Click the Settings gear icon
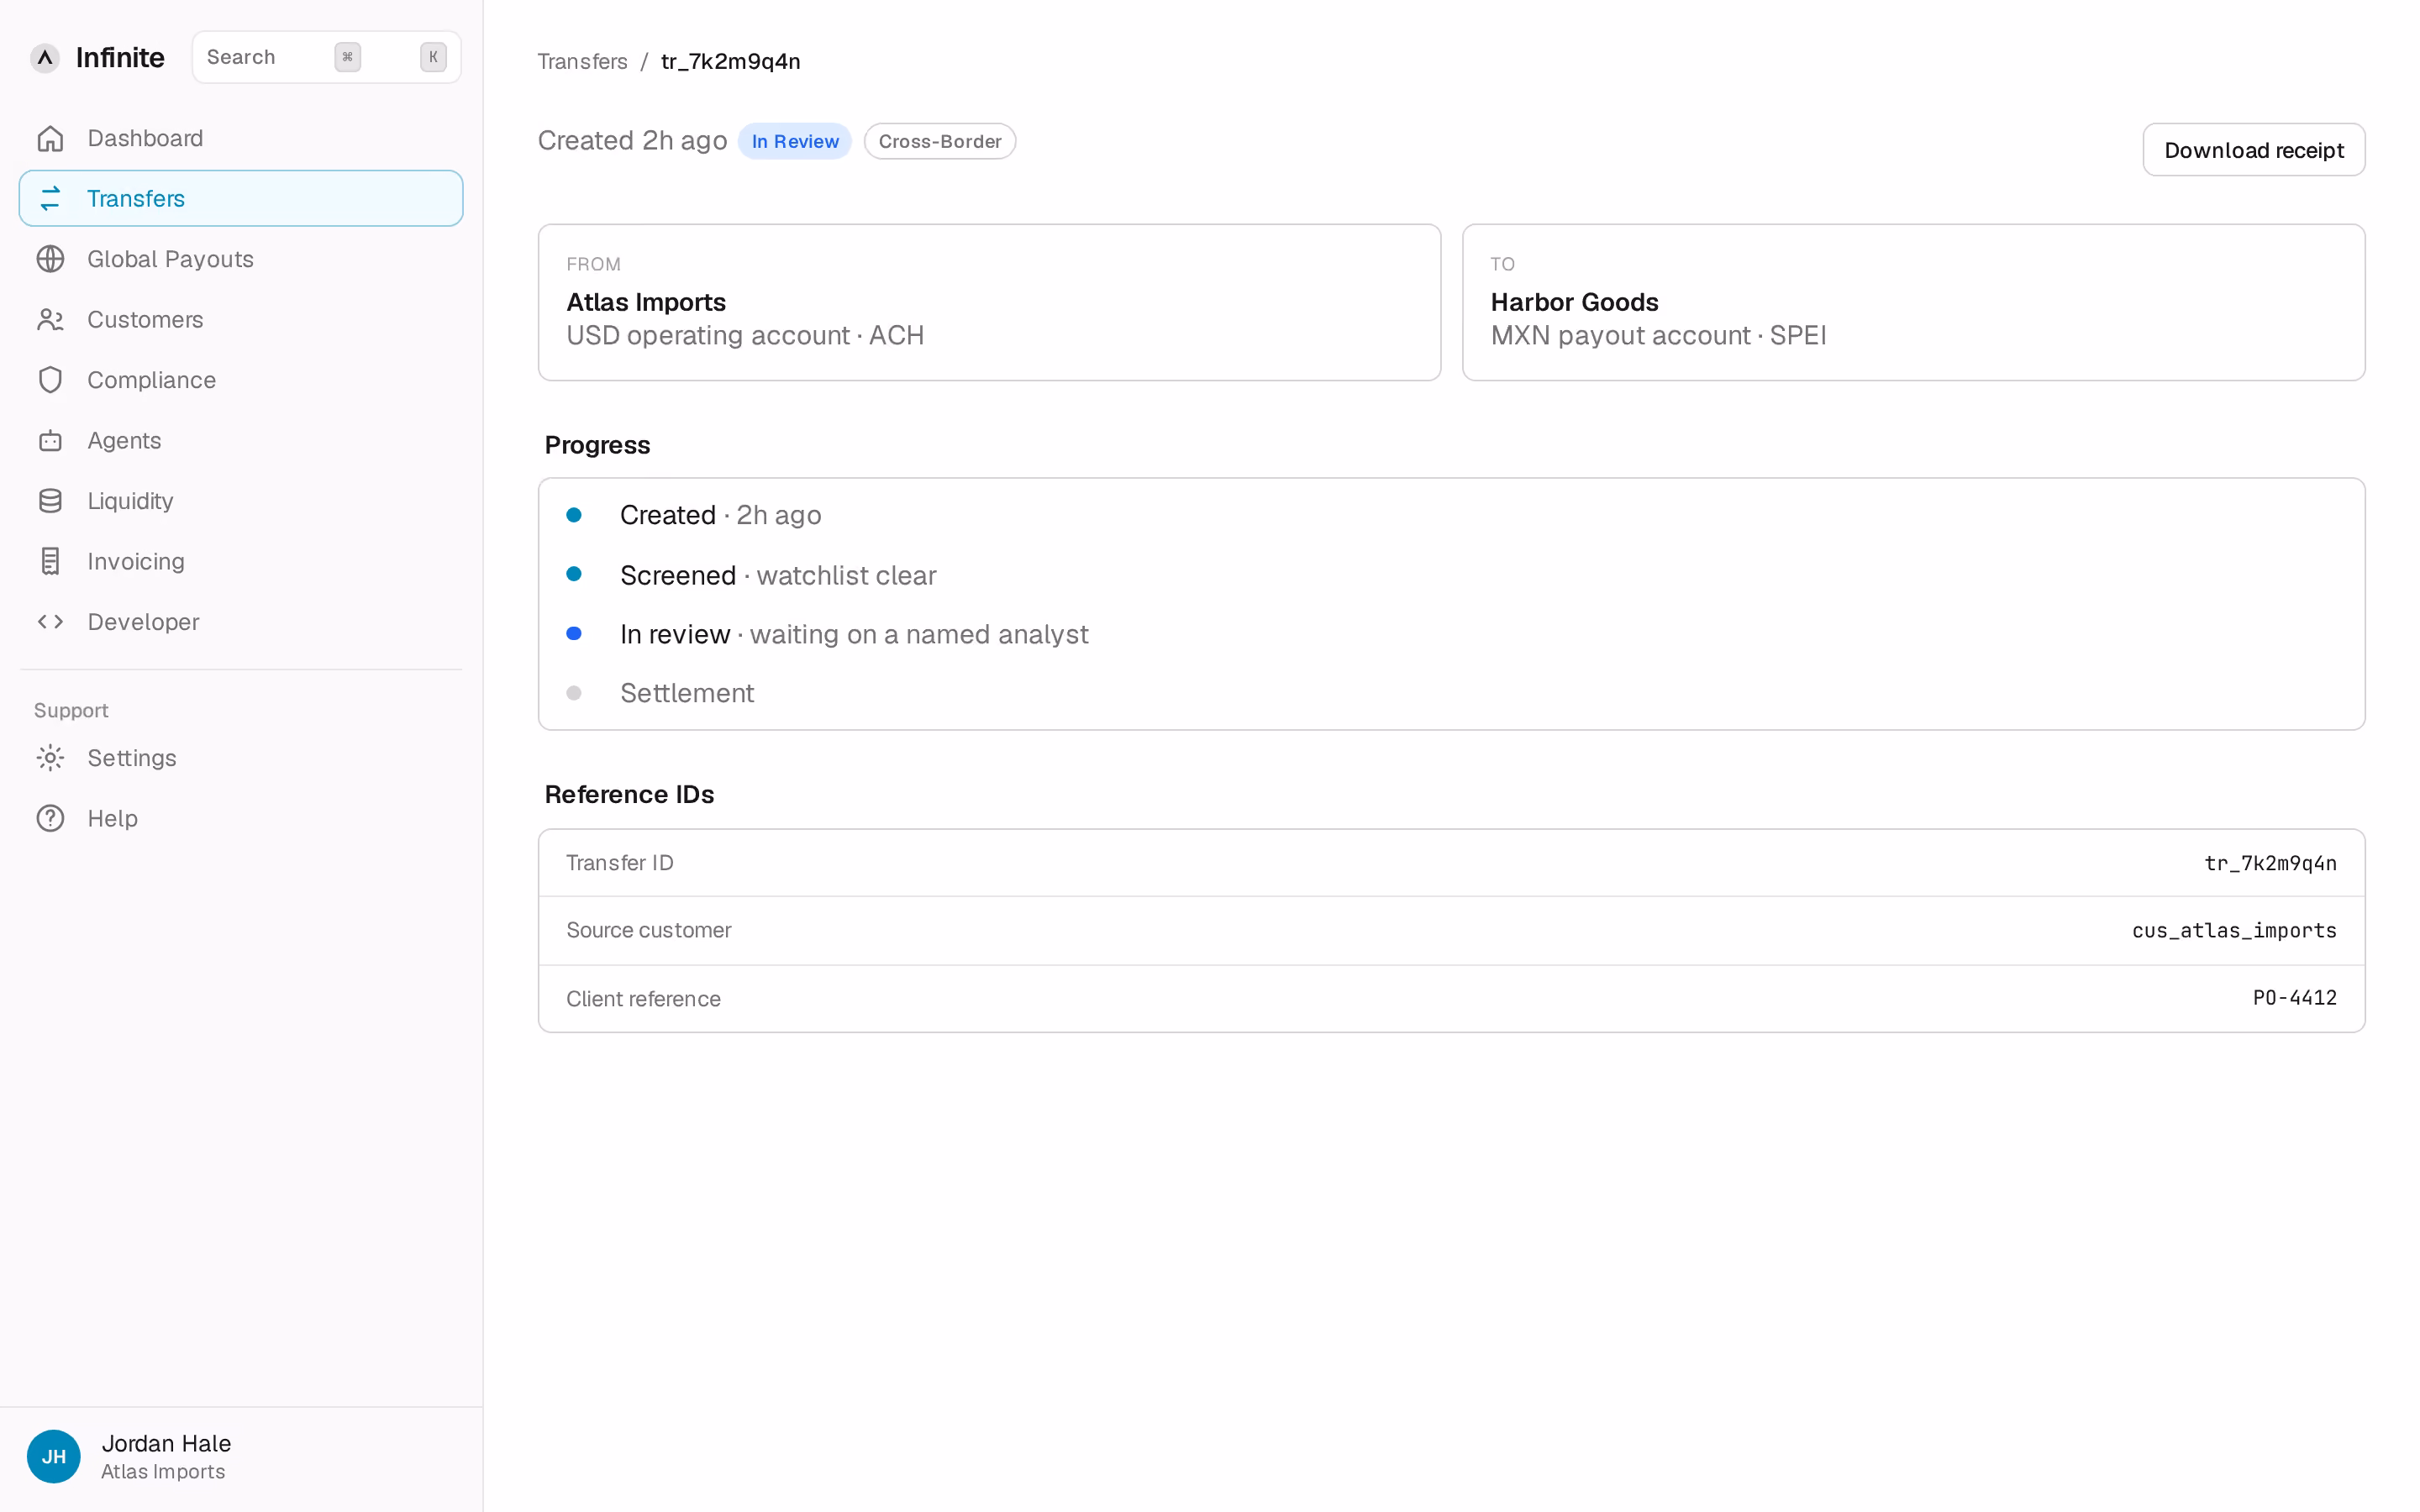 point(50,758)
